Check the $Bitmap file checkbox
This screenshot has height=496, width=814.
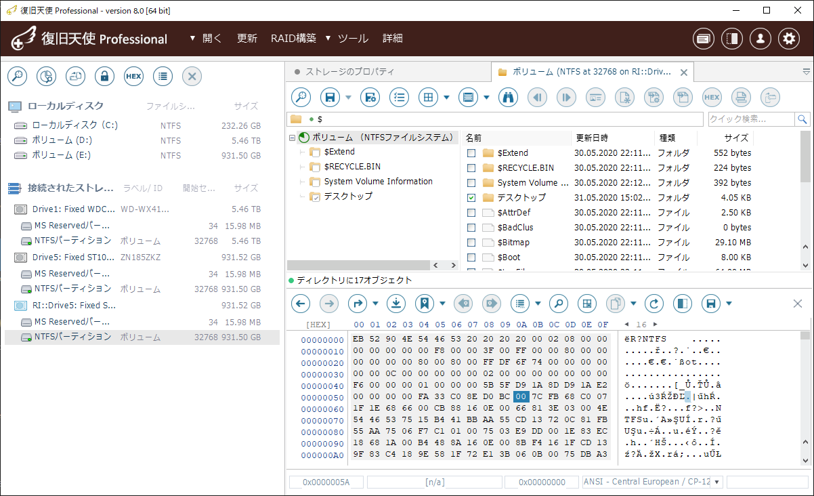pos(471,243)
